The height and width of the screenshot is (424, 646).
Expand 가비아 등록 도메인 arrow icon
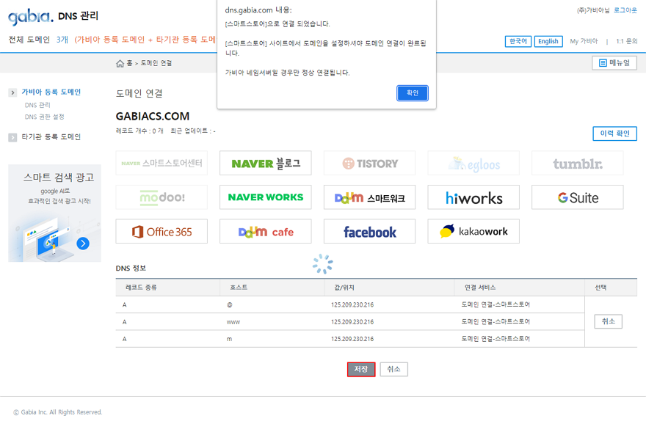point(12,92)
